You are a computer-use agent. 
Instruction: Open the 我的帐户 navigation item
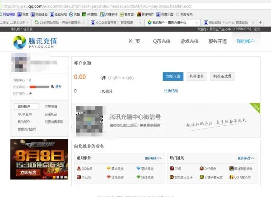coord(245,41)
